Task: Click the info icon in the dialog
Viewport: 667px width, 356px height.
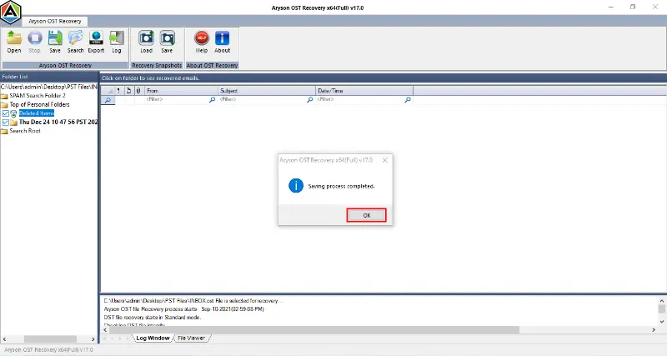Action: point(296,185)
